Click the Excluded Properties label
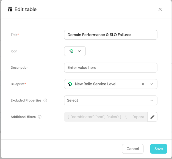This screenshot has width=172, height=159. tap(26, 100)
